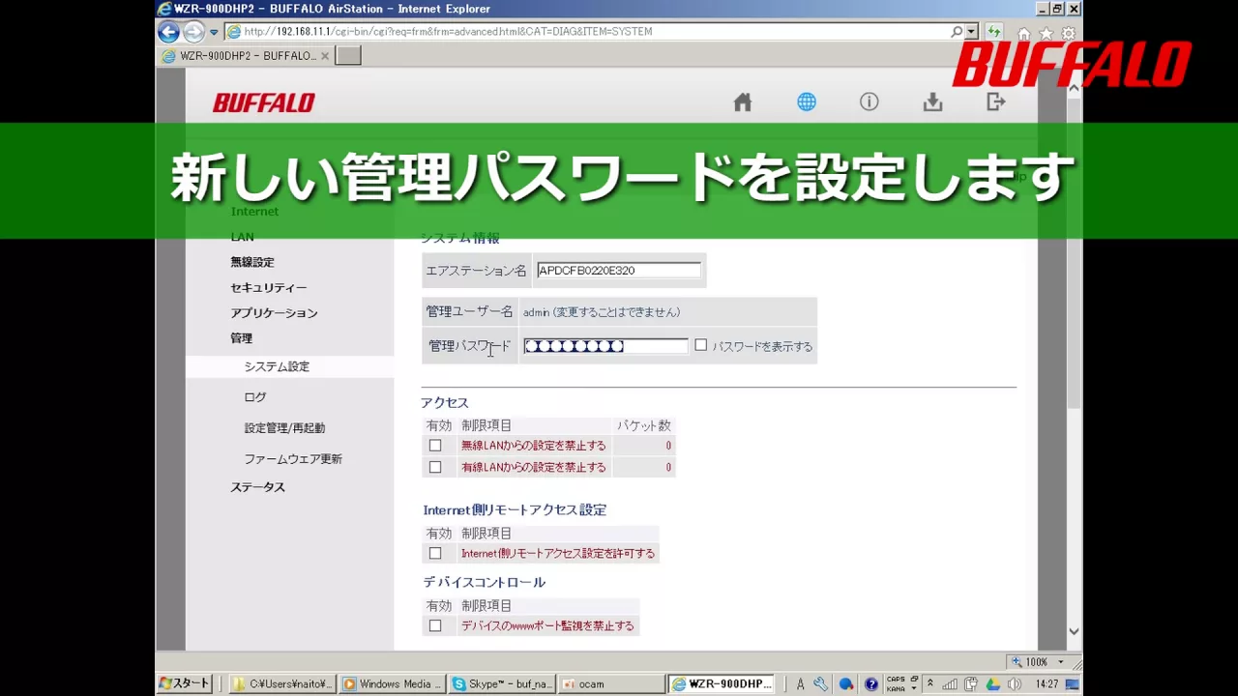The width and height of the screenshot is (1238, 696).
Task: Open the zoom level 100% dropdown
Action: pyautogui.click(x=1061, y=662)
